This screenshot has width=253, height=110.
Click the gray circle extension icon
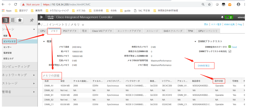[217, 5]
